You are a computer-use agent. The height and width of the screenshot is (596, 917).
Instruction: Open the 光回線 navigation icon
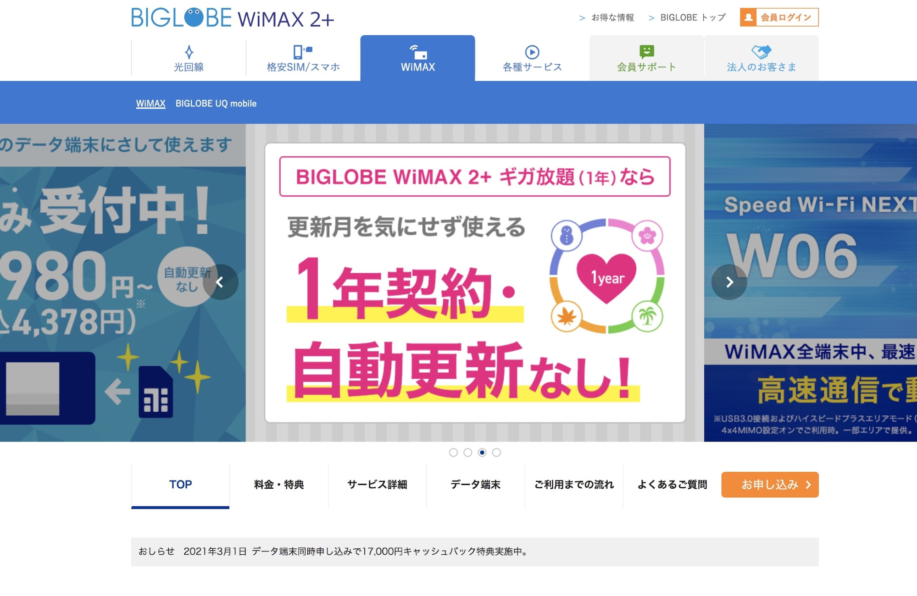point(189,52)
